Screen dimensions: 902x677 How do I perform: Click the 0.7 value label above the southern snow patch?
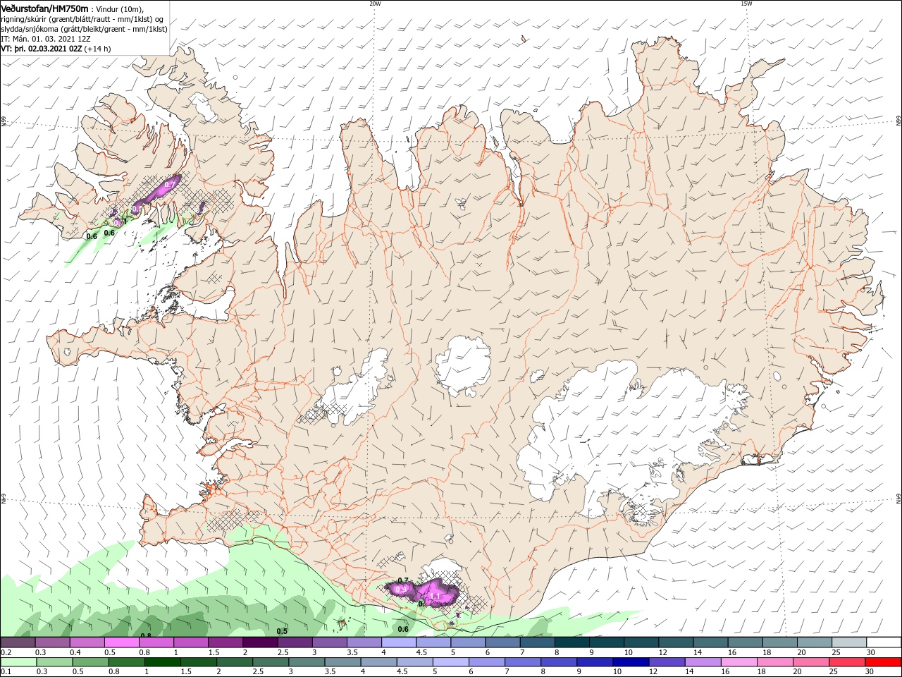403,580
